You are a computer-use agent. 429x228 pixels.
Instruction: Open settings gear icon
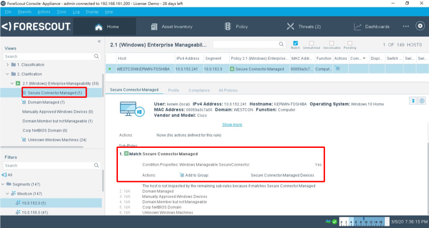[x=420, y=26]
